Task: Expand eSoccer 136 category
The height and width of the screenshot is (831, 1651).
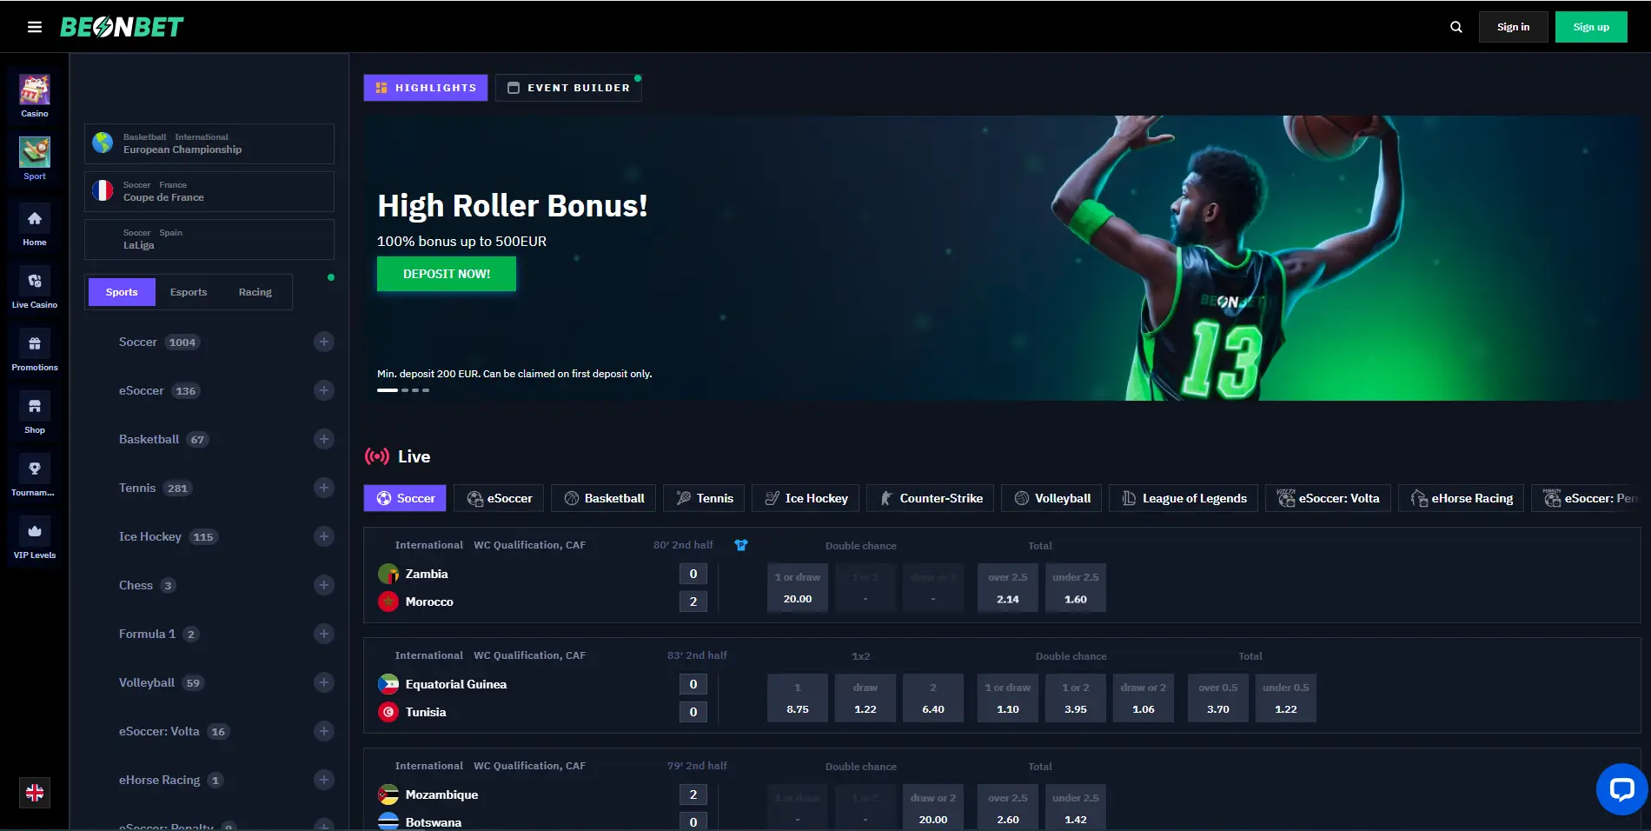Action: coord(324,390)
